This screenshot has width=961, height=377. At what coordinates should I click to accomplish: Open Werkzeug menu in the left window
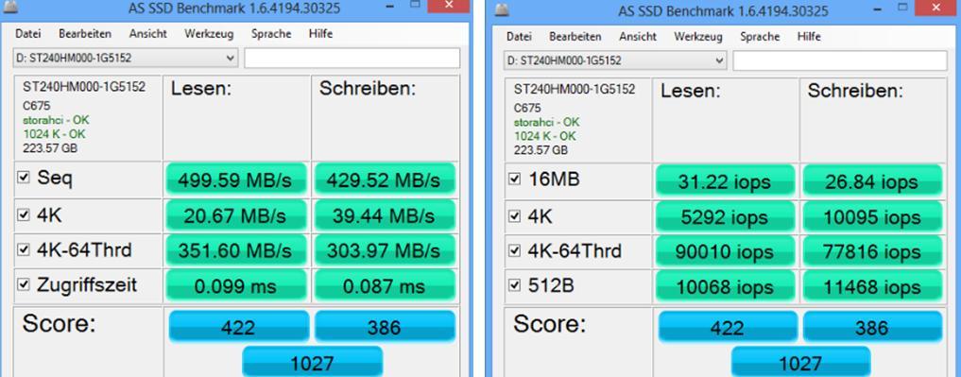click(x=209, y=34)
